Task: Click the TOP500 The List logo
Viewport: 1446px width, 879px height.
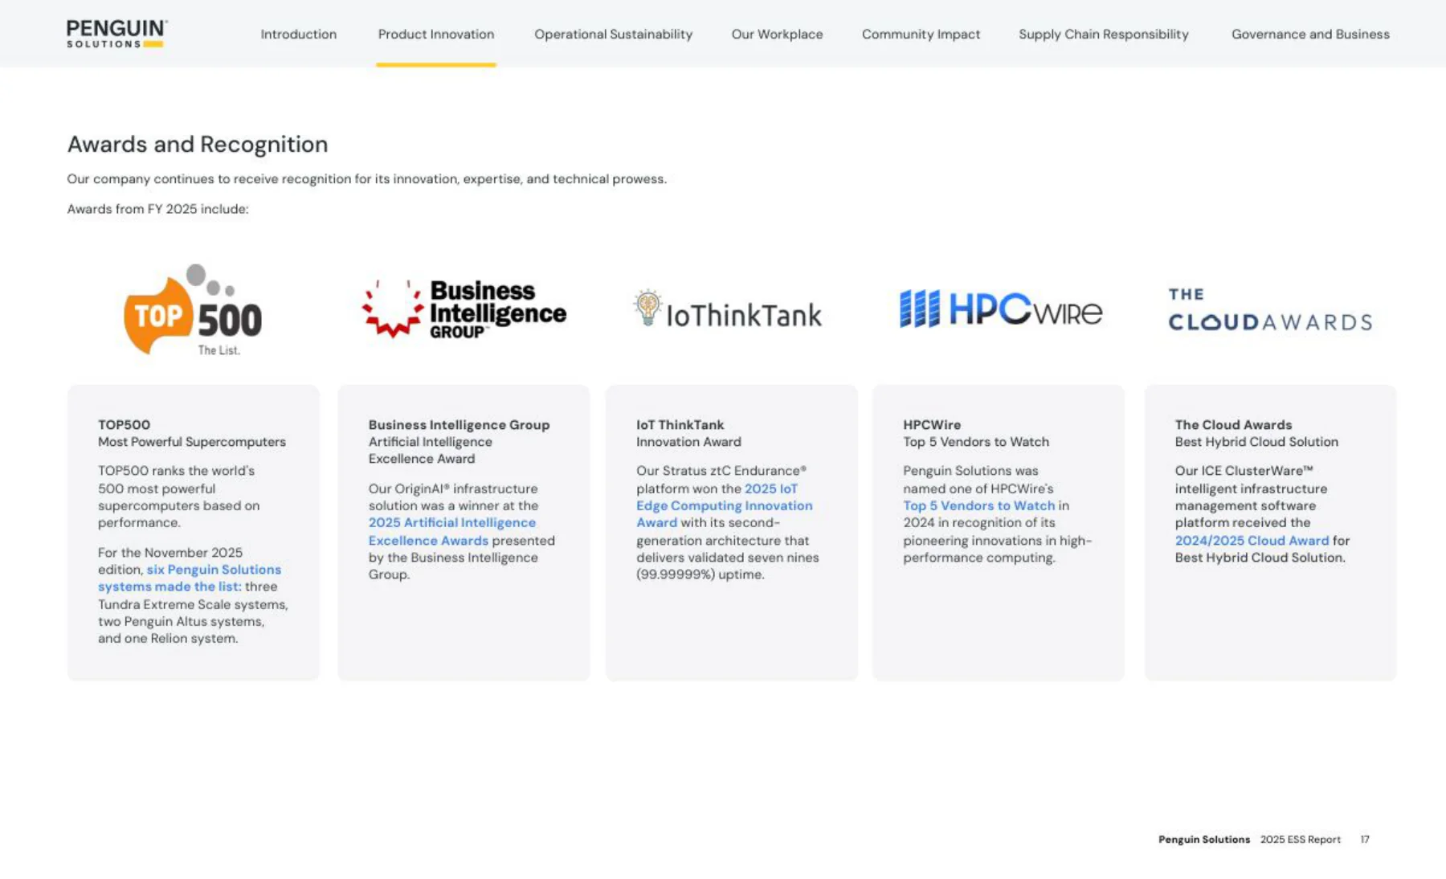Action: click(193, 310)
